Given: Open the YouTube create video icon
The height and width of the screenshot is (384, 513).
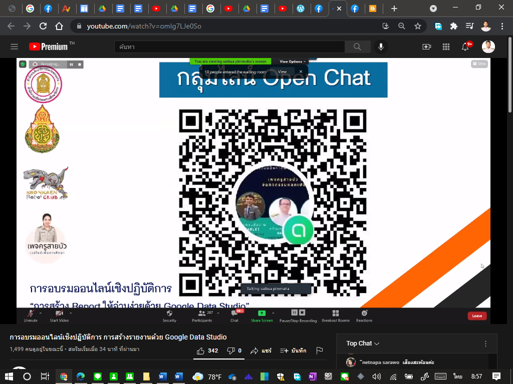Looking at the screenshot, I should pos(427,46).
